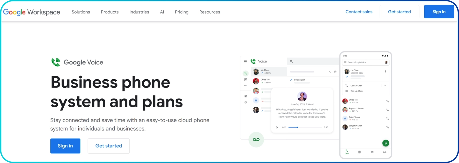Open the hamburger menu in the phone mockup
Screen dimensions: 459x163
tap(345, 62)
